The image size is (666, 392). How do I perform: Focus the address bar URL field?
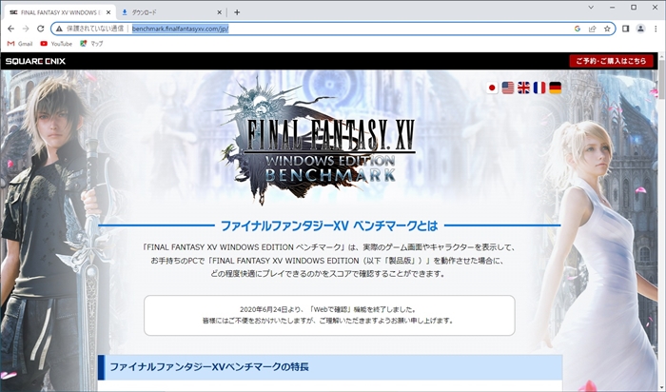coord(333,29)
